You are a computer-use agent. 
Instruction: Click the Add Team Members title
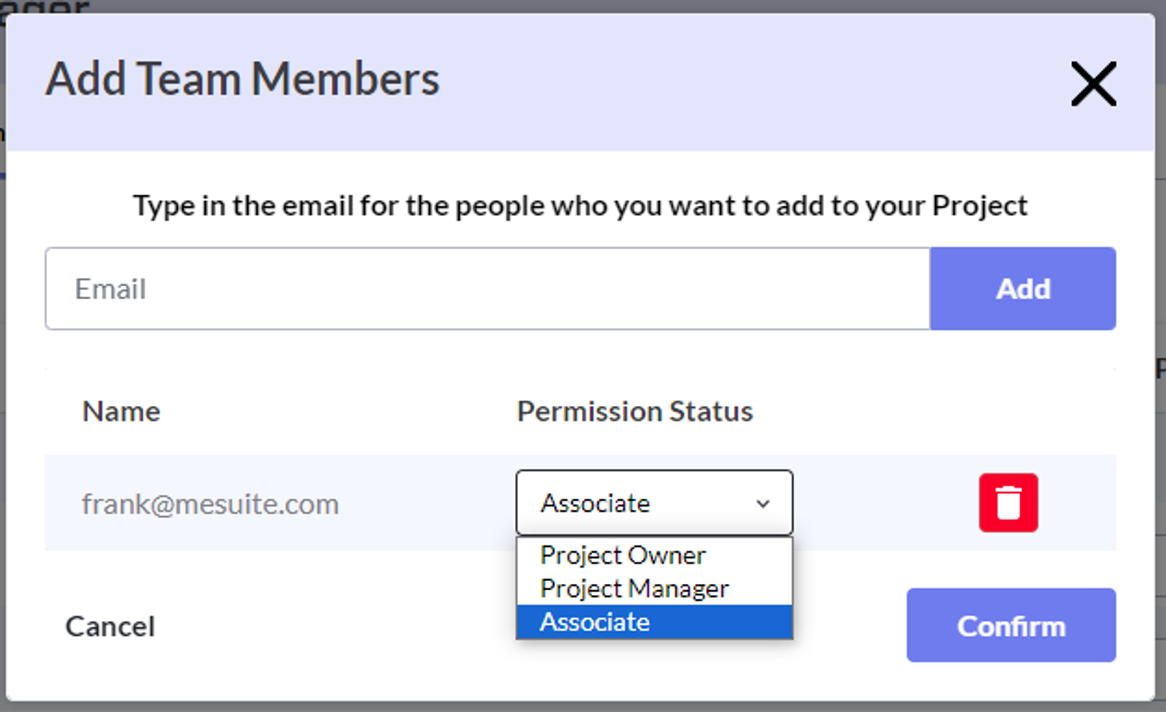(x=243, y=79)
